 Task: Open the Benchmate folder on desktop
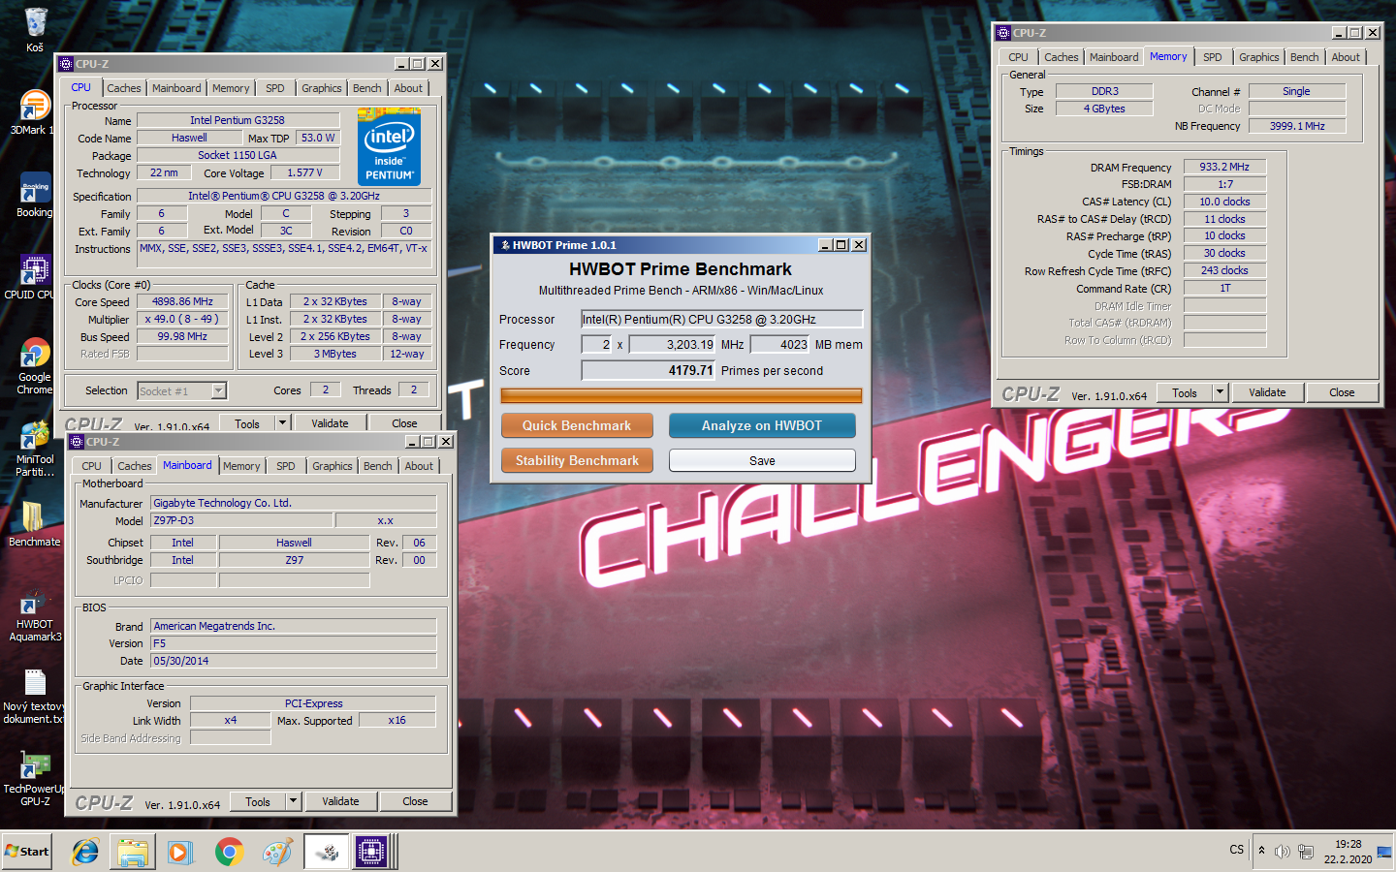[34, 523]
